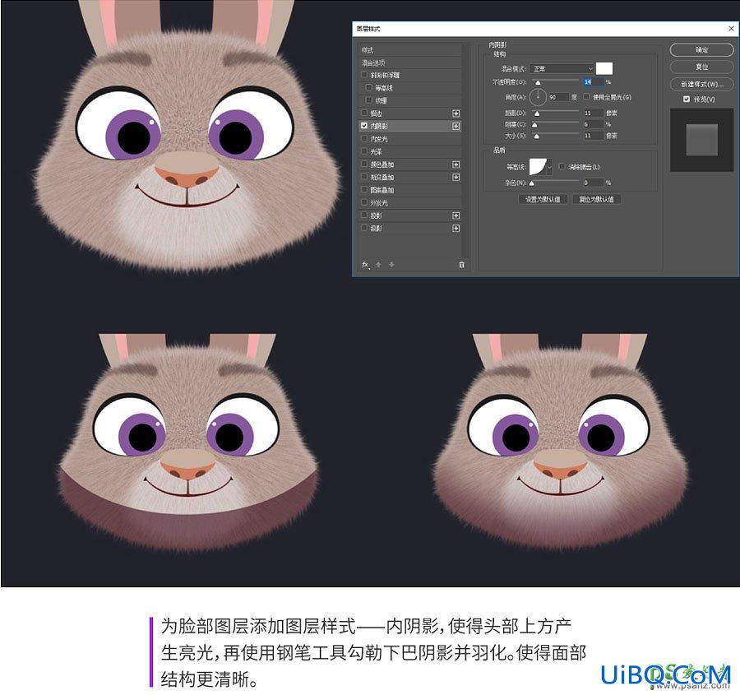Enable the 内发光 checkbox

click(364, 138)
